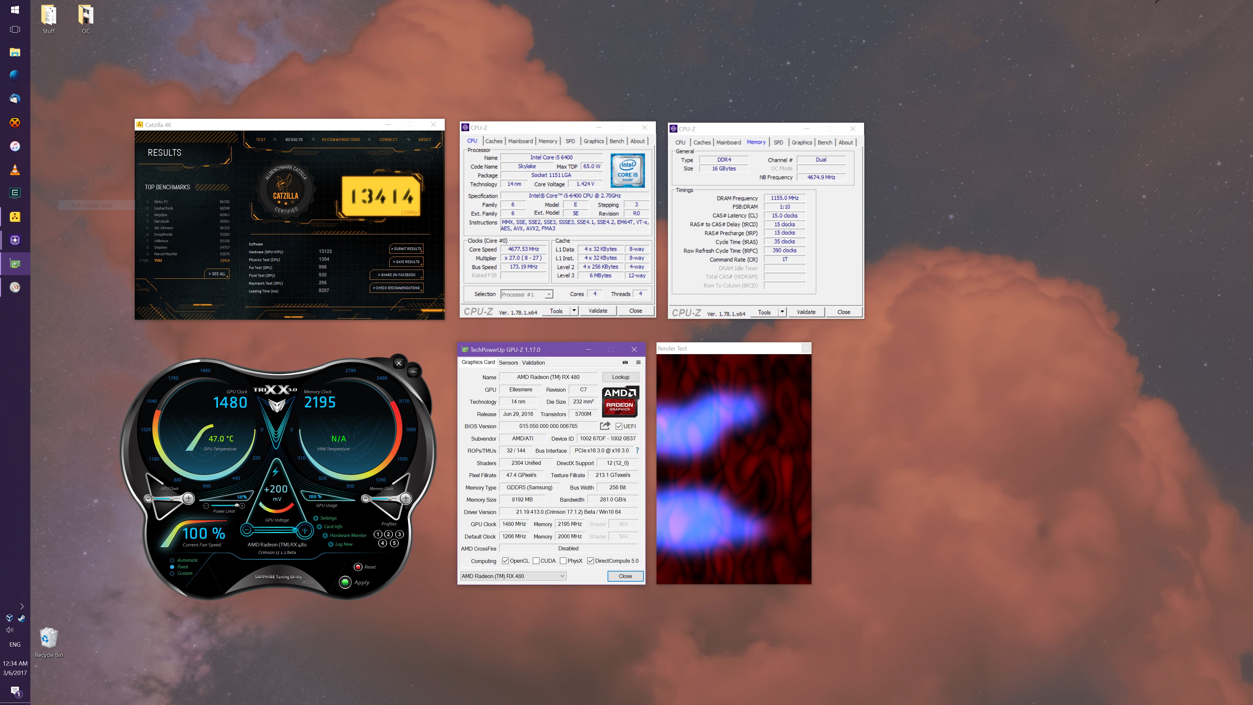Viewport: 1253px width, 705px height.
Task: Load TriXX profile 5
Action: [x=394, y=543]
